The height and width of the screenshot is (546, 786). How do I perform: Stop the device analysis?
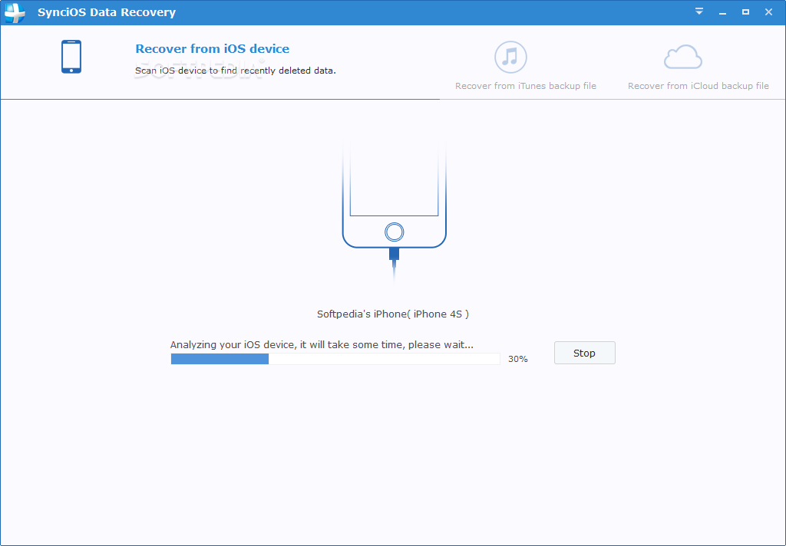(x=584, y=354)
